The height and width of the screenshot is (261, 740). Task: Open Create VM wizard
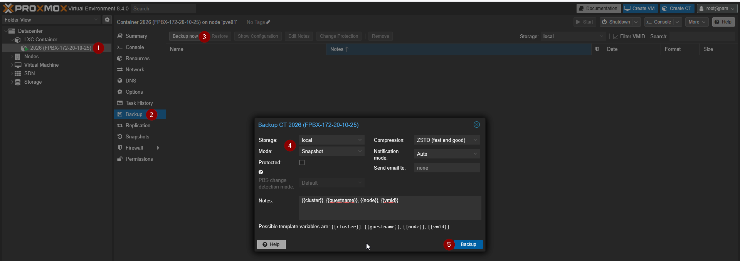639,8
